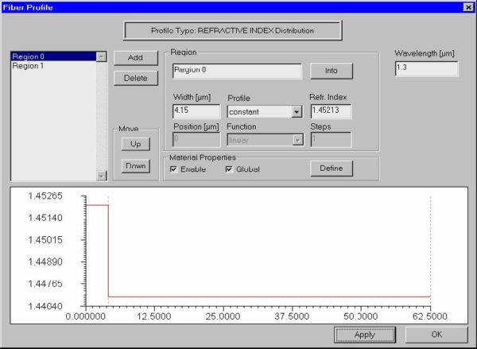477x349 pixels.
Task: Click the 1.45015 y-axis label on graph
Action: coord(45,240)
